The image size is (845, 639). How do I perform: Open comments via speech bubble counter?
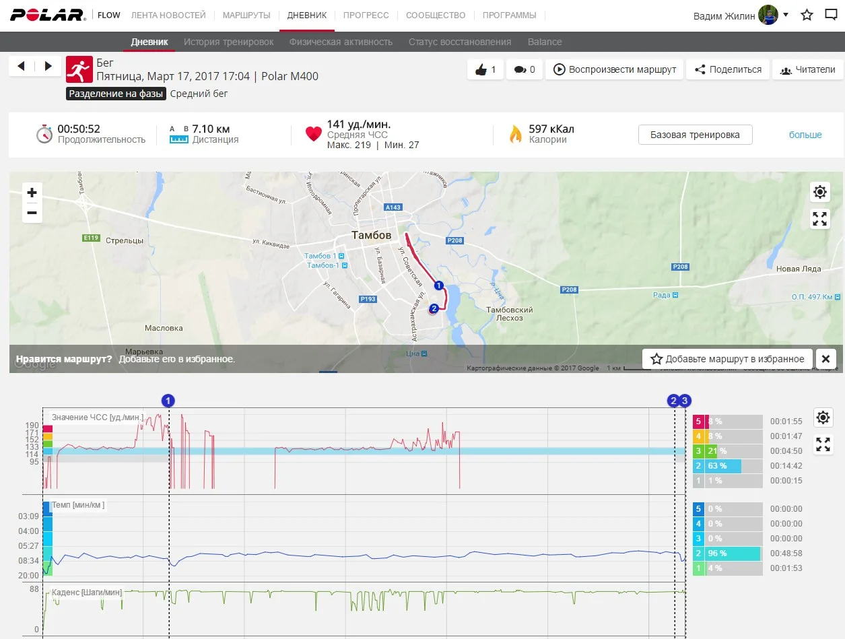(524, 69)
